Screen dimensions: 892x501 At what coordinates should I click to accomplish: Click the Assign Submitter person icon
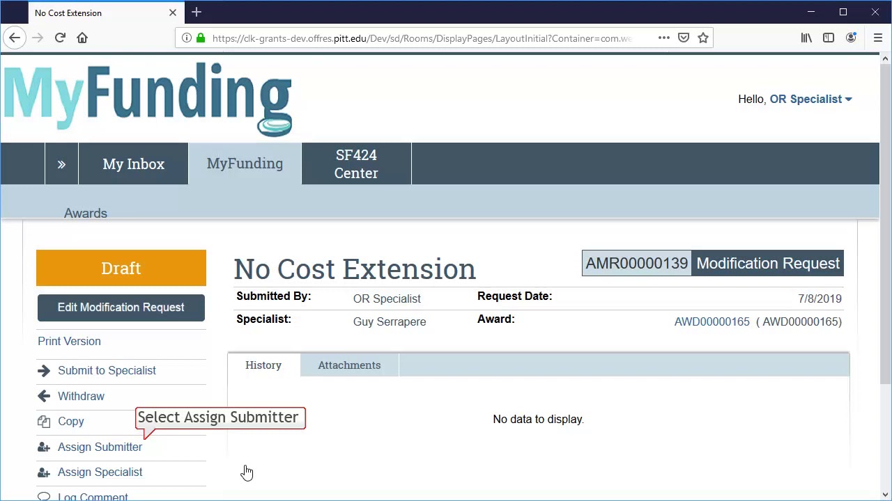coord(44,447)
